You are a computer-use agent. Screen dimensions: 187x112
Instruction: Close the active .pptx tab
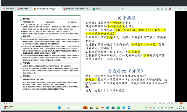pos(59,9)
